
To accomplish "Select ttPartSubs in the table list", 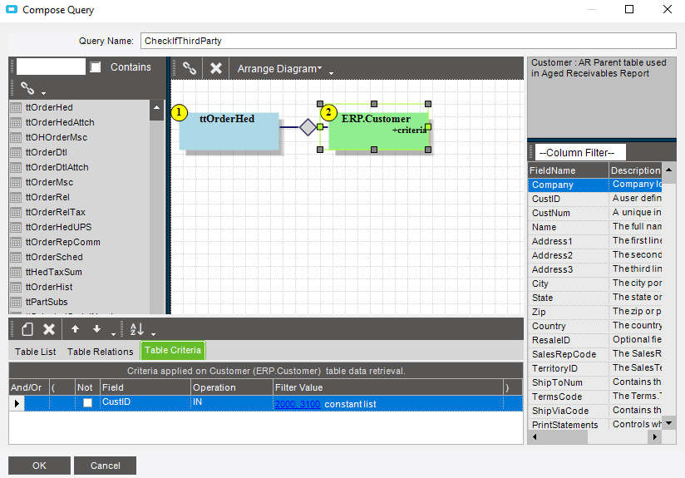I will 47,302.
